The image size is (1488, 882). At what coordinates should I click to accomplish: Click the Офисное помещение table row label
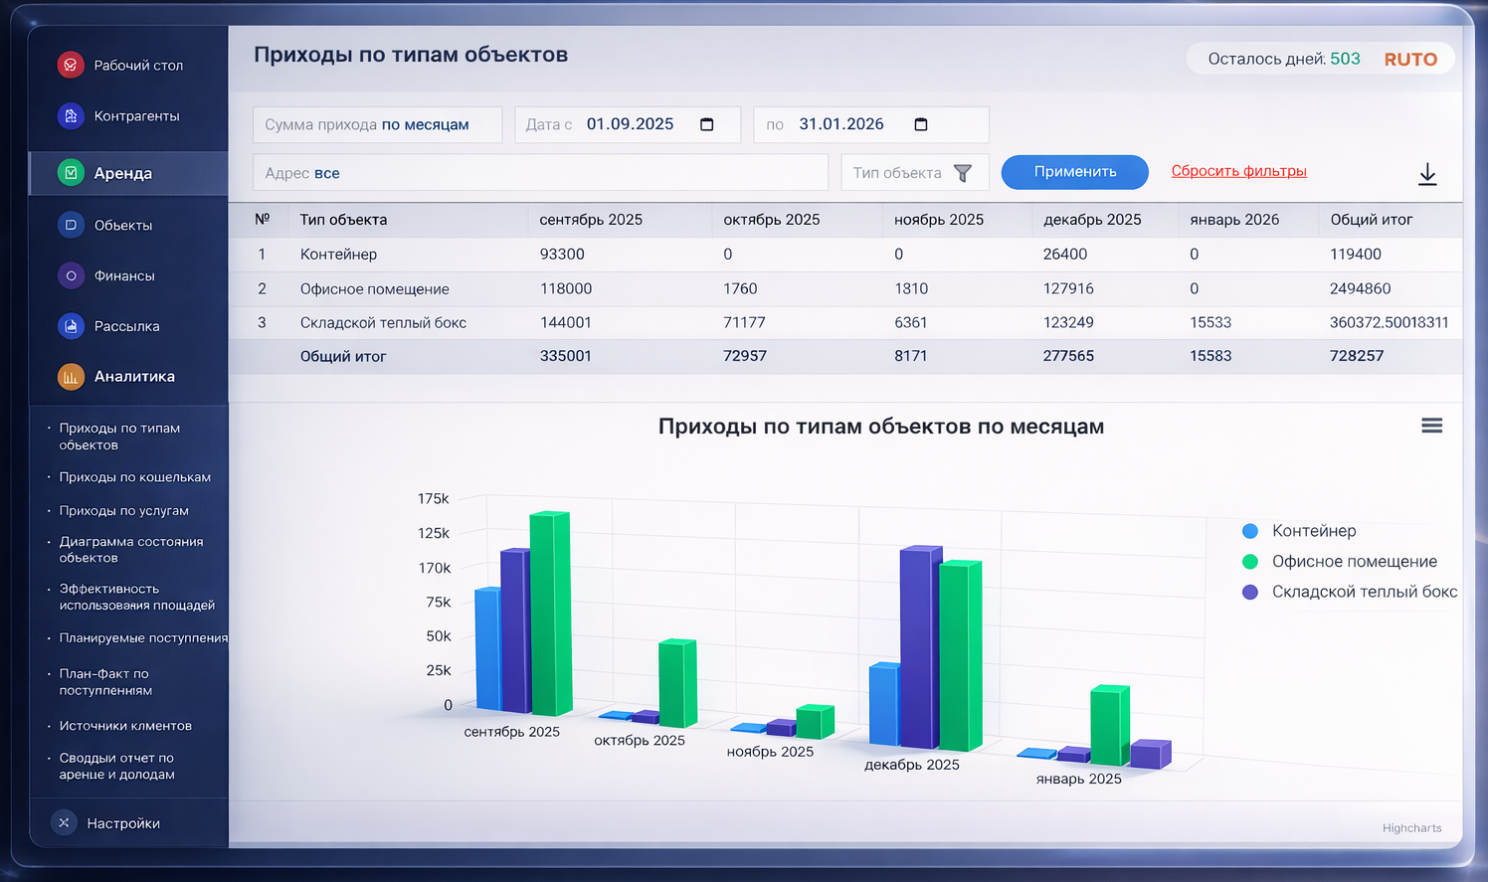point(375,289)
